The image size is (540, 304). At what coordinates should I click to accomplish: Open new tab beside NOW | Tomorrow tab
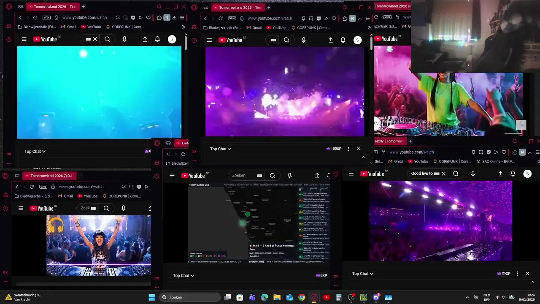click(x=410, y=141)
